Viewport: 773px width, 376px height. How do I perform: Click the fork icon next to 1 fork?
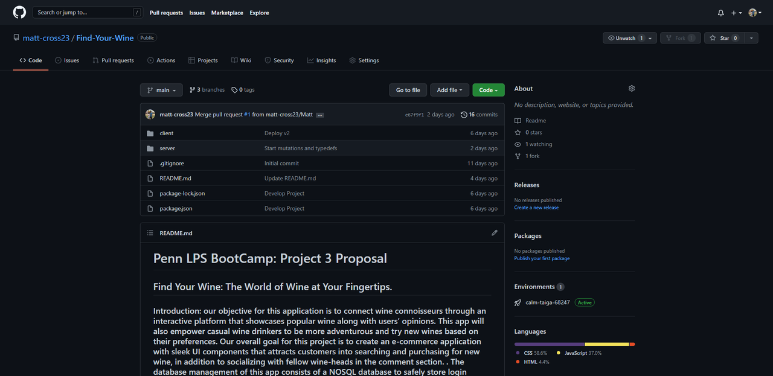click(518, 156)
